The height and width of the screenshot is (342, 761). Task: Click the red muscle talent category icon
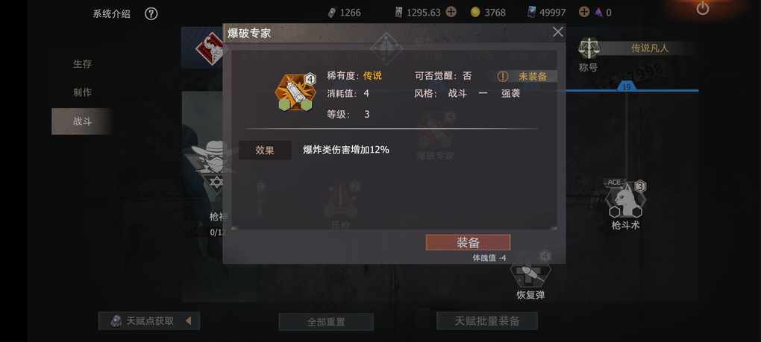209,48
